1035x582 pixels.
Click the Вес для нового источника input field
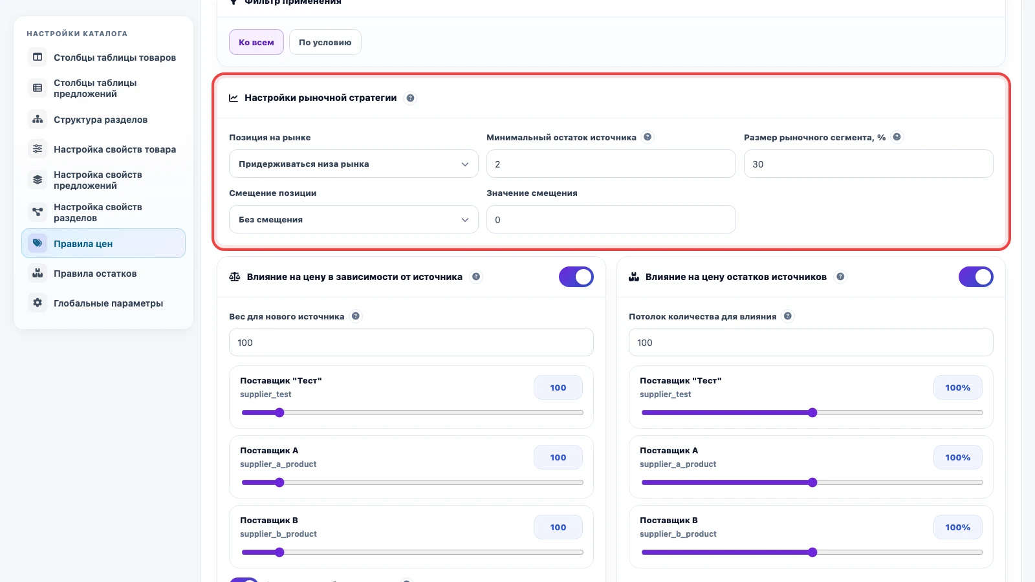point(411,342)
